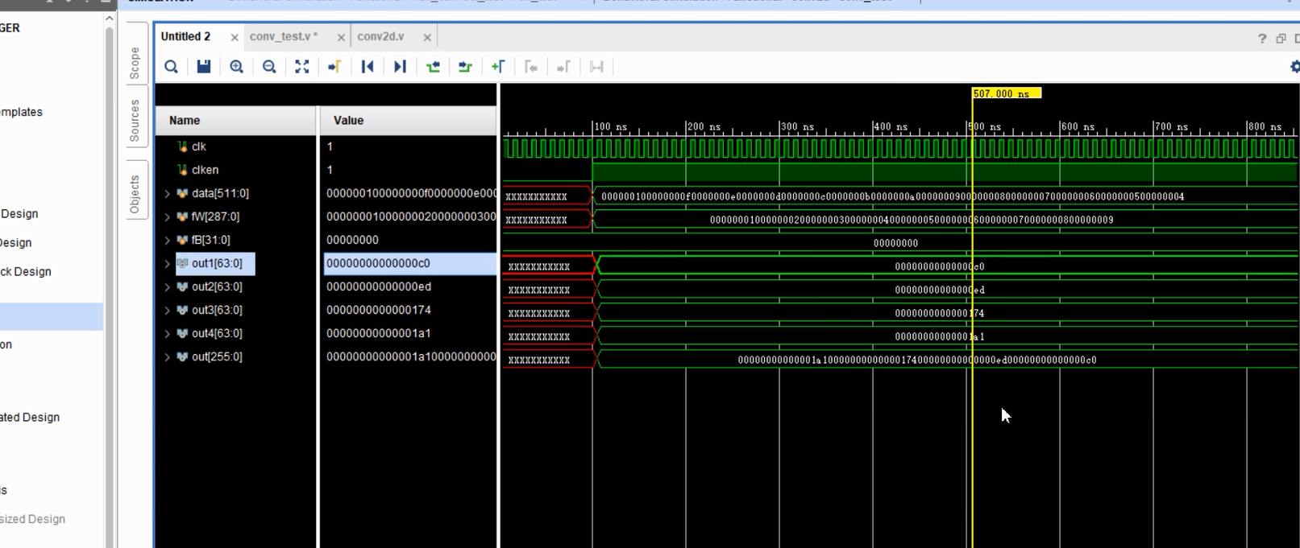This screenshot has width=1300, height=548.
Task: Open the Sources side tab
Action: click(135, 121)
